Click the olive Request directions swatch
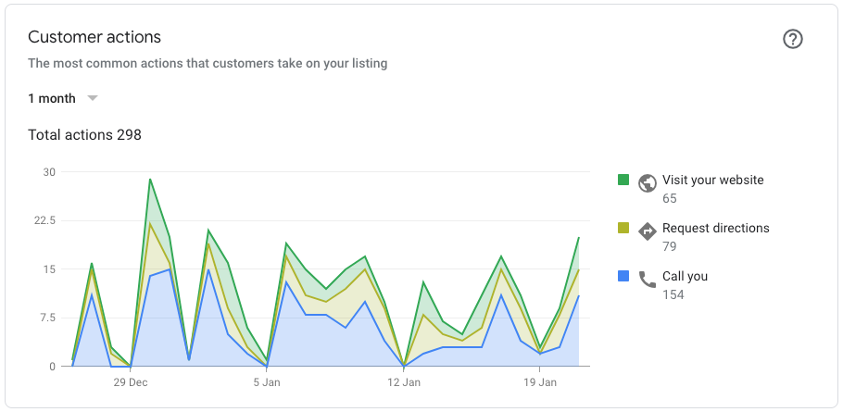Viewport: 843px width, 412px height. [x=623, y=228]
